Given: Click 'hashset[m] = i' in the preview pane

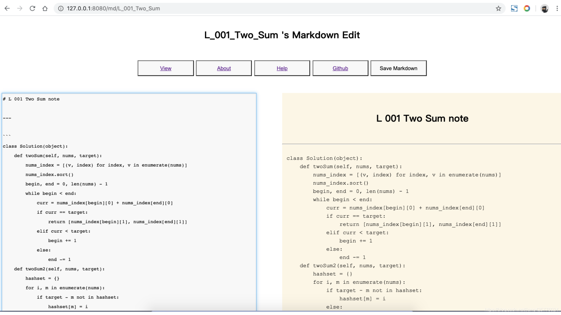Looking at the screenshot, I should (362, 299).
